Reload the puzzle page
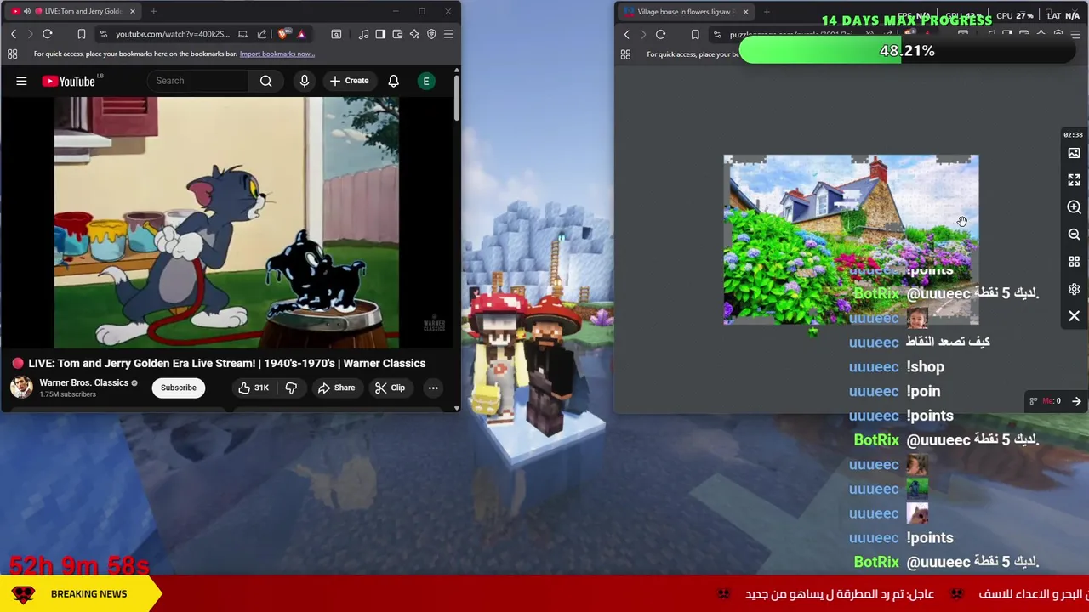 coord(661,35)
